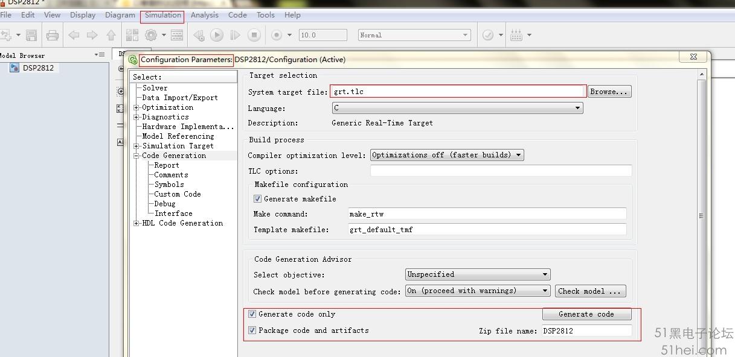Click the Build Model toolbar icon
735x357 pixels.
(x=516, y=36)
